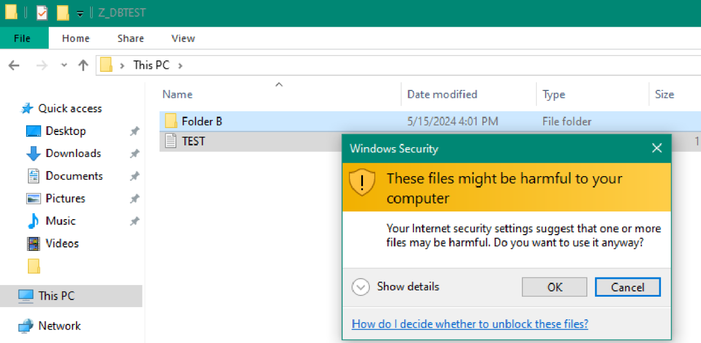The image size is (701, 343).
Task: Click the pin icon beside Pictures
Action: (135, 199)
